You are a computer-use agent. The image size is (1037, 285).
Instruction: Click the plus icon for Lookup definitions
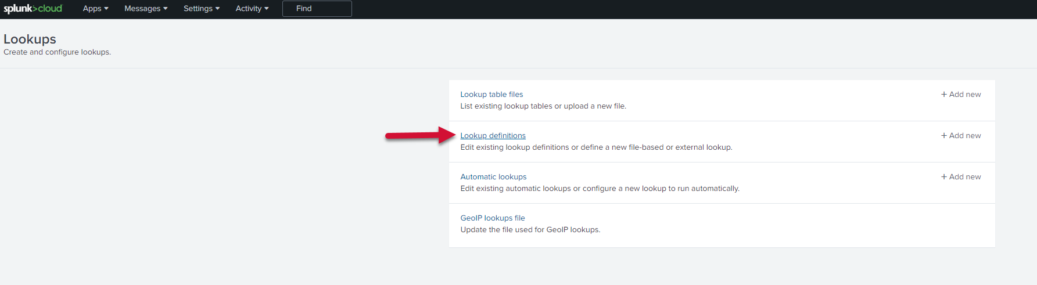(x=944, y=136)
